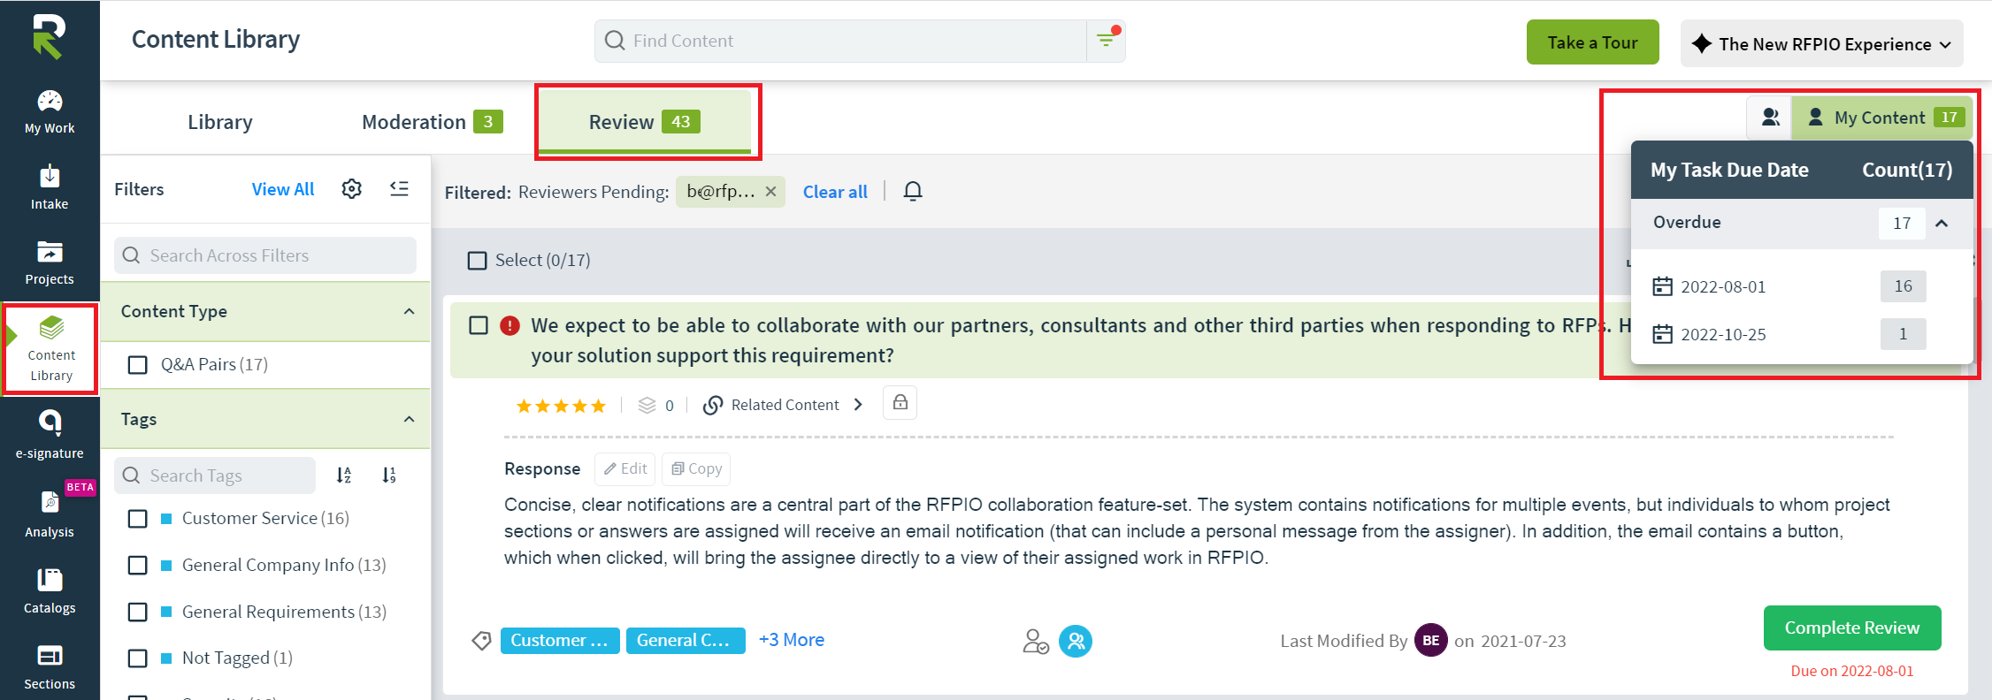The height and width of the screenshot is (700, 1992).
Task: Click the five-star rating
Action: pos(561,406)
